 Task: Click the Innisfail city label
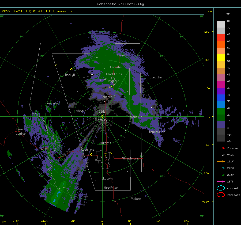[x=108, y=97]
